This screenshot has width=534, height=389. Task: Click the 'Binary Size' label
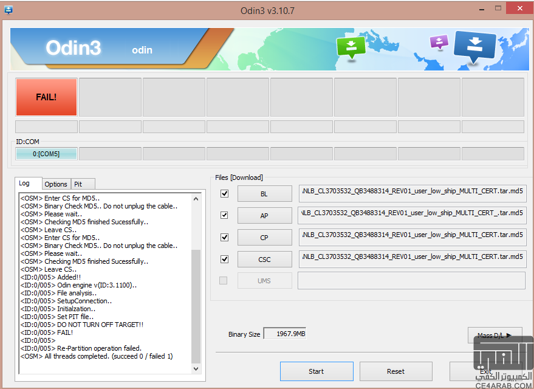pyautogui.click(x=244, y=334)
